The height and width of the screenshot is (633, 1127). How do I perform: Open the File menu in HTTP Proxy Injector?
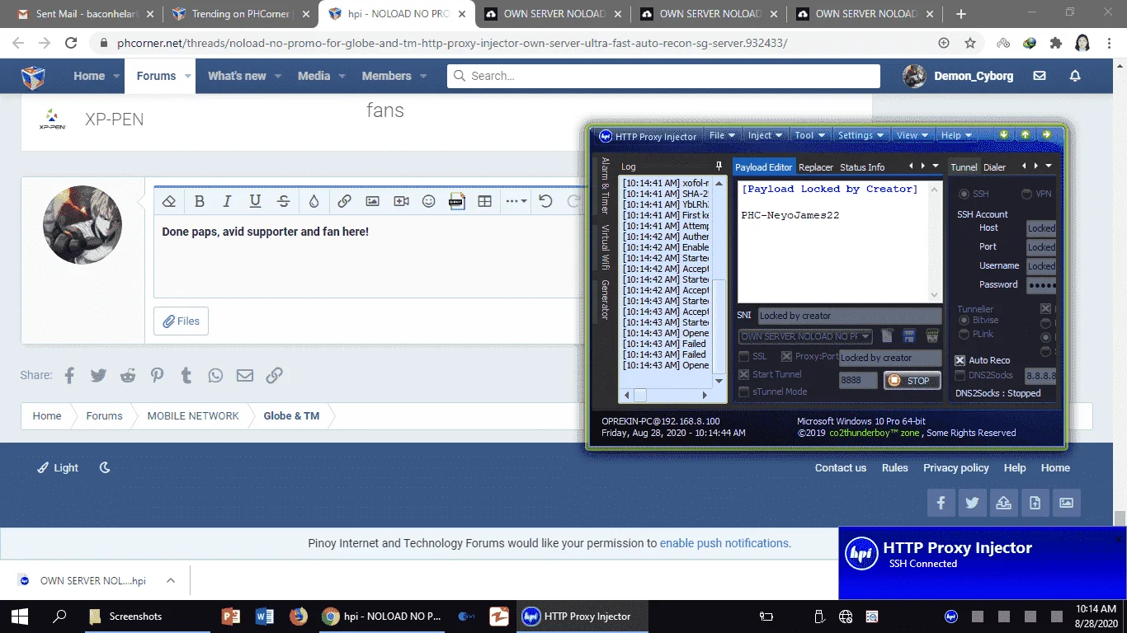(722, 135)
